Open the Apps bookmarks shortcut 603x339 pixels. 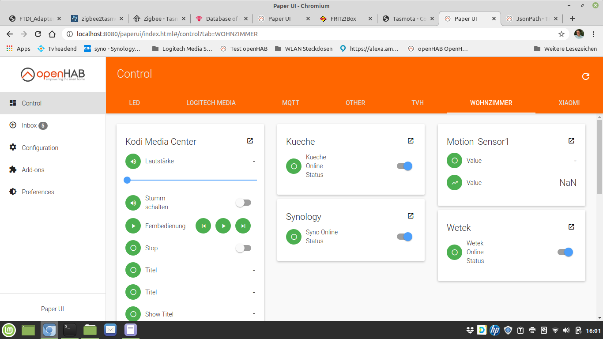click(18, 49)
